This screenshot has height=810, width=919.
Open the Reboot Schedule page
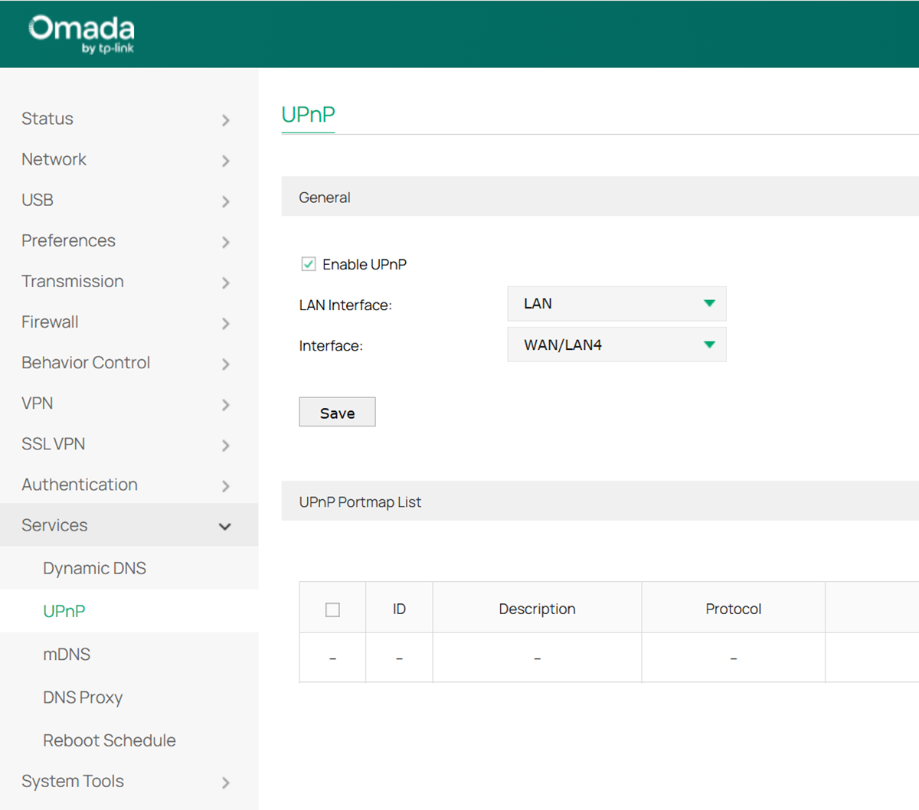click(x=110, y=740)
